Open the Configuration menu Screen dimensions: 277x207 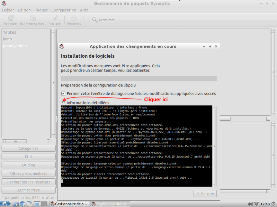point(64,10)
